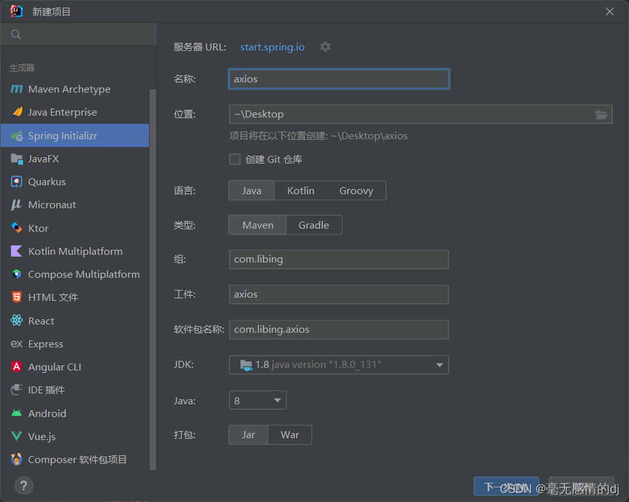The height and width of the screenshot is (502, 629).
Task: Select JavaFX generator
Action: click(75, 159)
